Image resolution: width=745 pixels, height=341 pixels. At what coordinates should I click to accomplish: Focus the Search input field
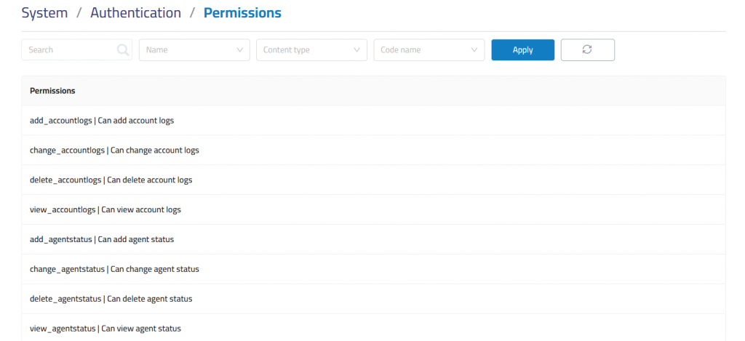pyautogui.click(x=69, y=50)
